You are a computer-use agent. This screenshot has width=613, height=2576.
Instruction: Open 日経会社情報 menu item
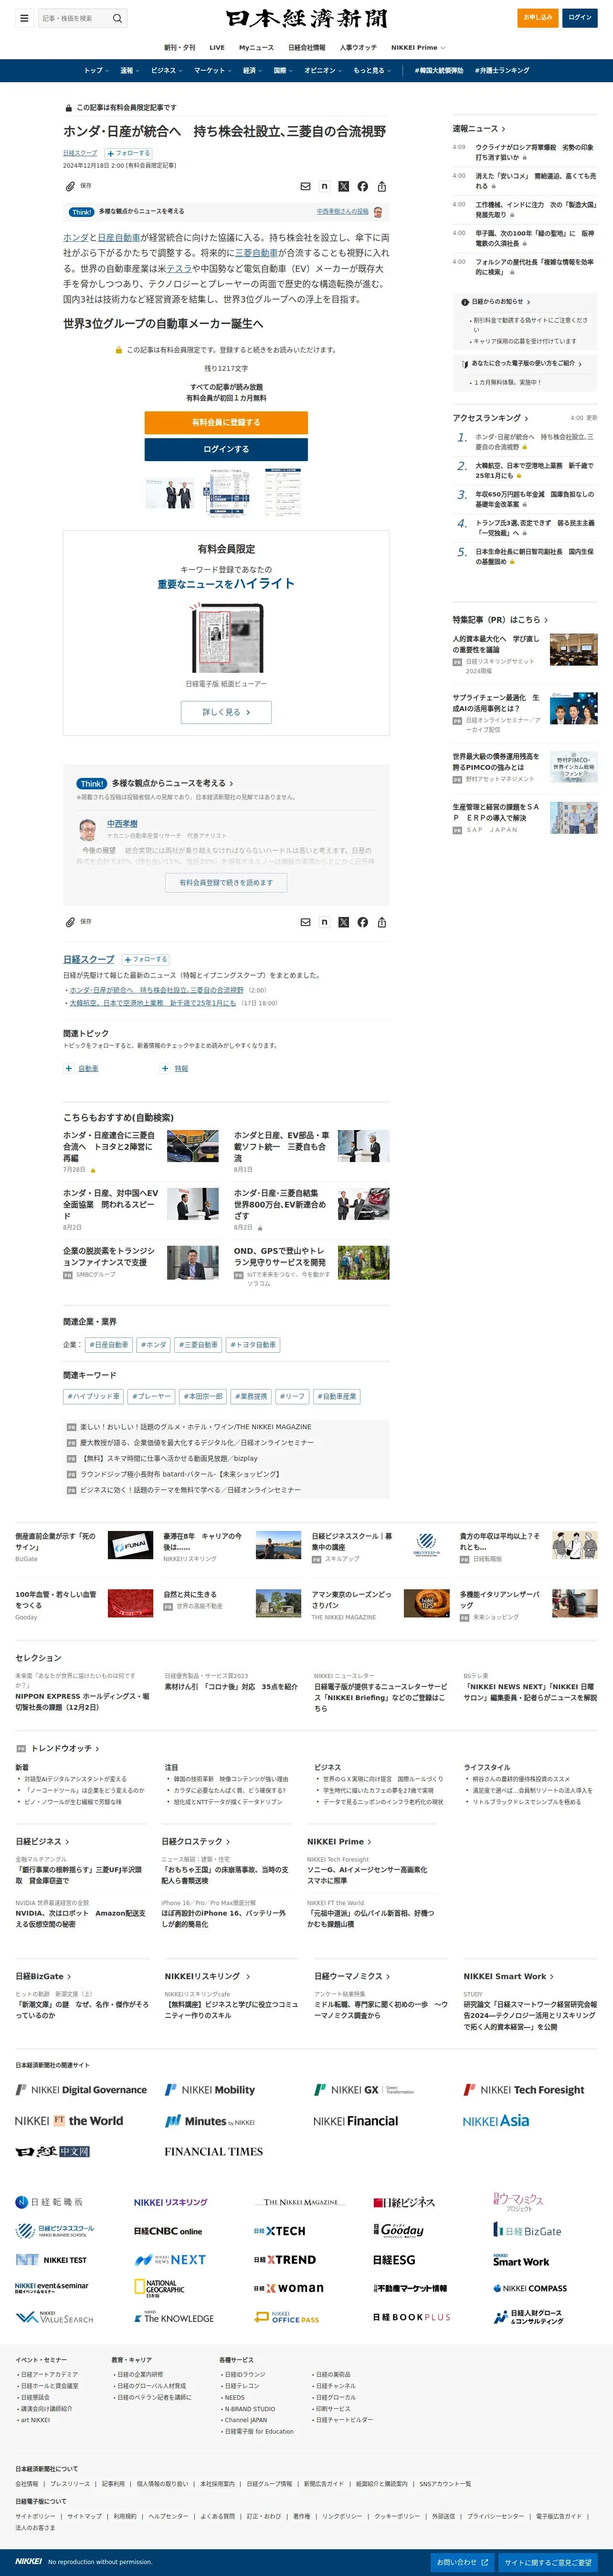(306, 48)
